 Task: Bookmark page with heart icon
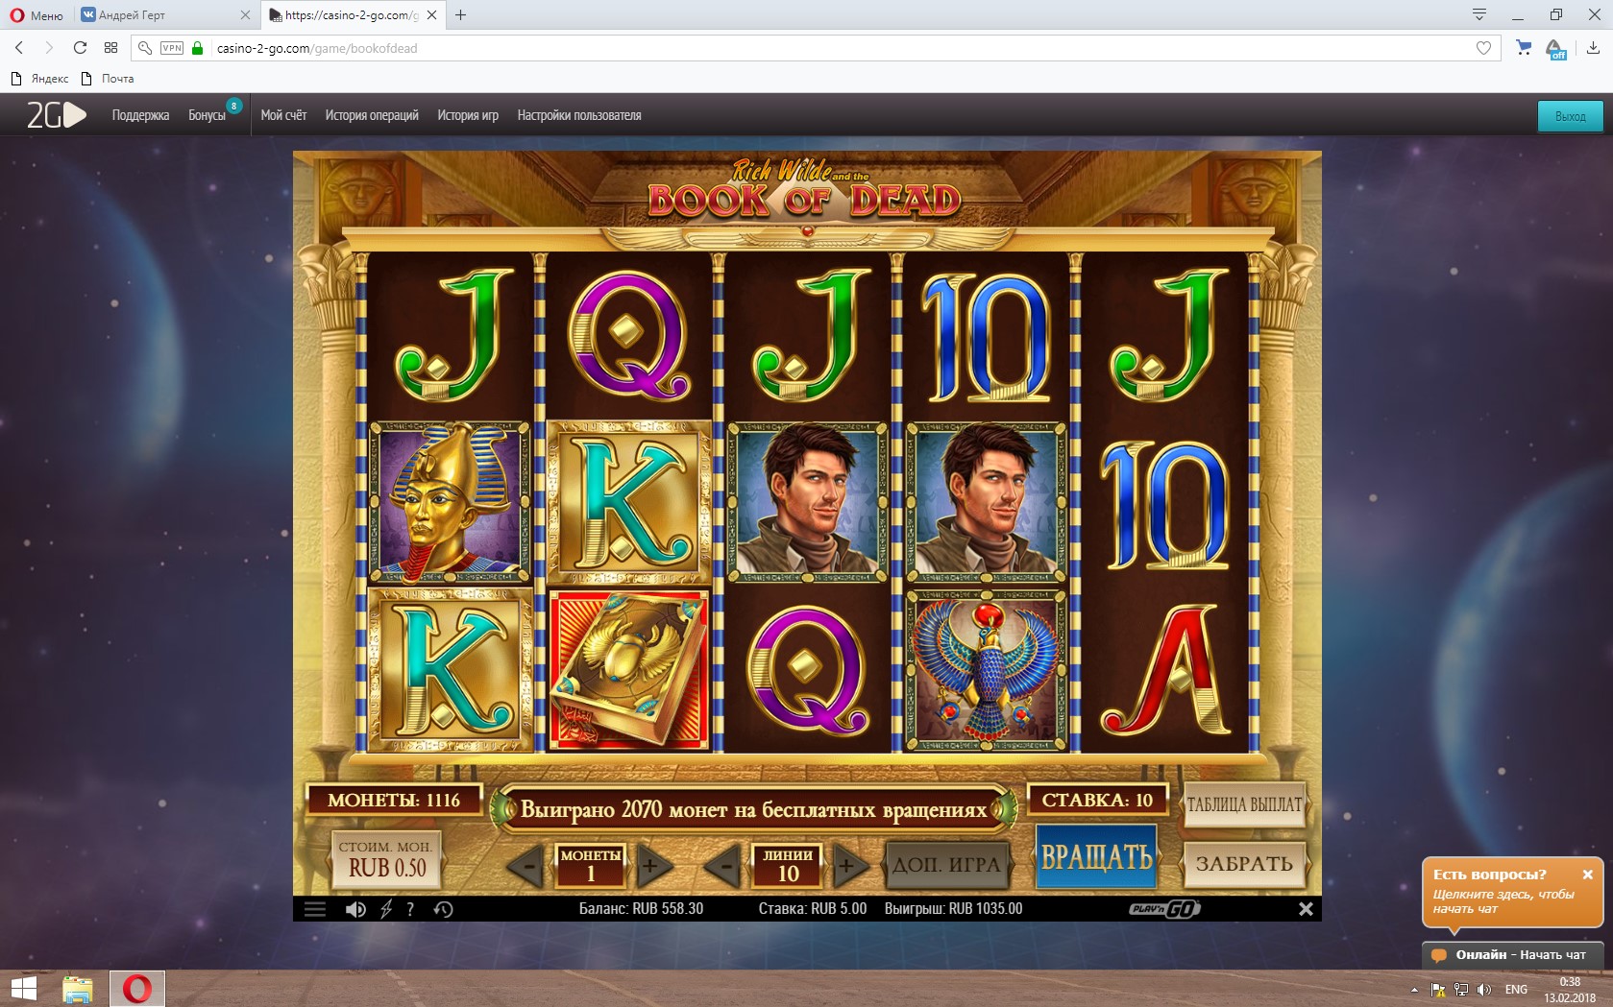click(1483, 48)
